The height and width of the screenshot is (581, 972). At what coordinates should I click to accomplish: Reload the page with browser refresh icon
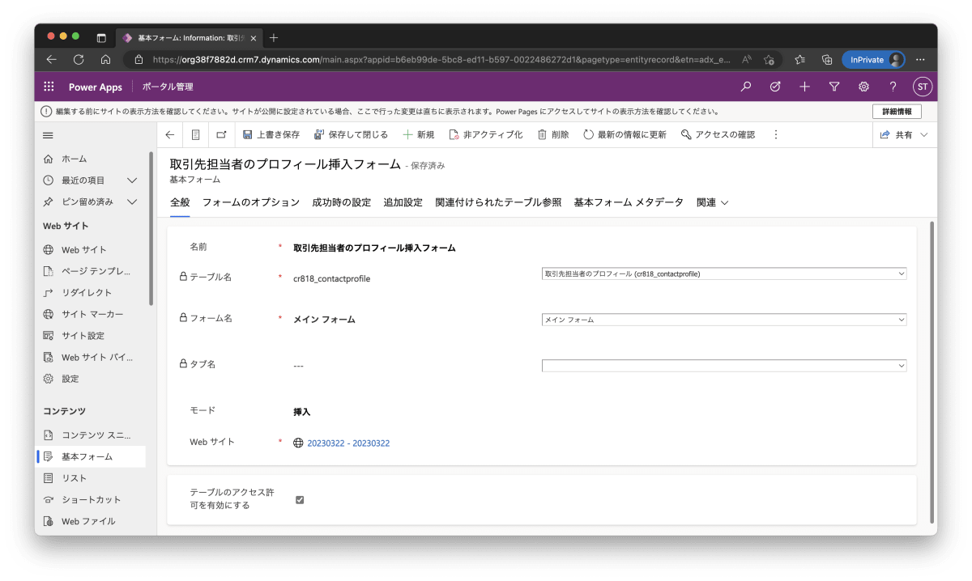click(x=79, y=59)
